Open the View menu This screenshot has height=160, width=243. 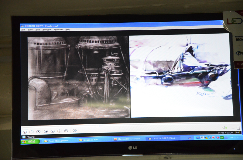(30, 30)
